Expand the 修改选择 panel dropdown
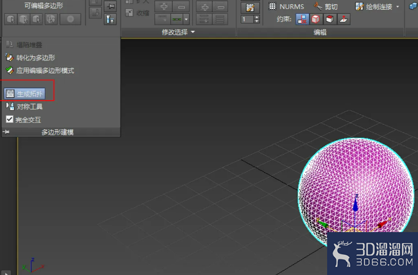 tap(193, 32)
